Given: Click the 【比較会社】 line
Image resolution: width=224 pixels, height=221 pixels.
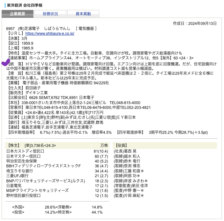Looking at the screenshot, I should (50, 98).
